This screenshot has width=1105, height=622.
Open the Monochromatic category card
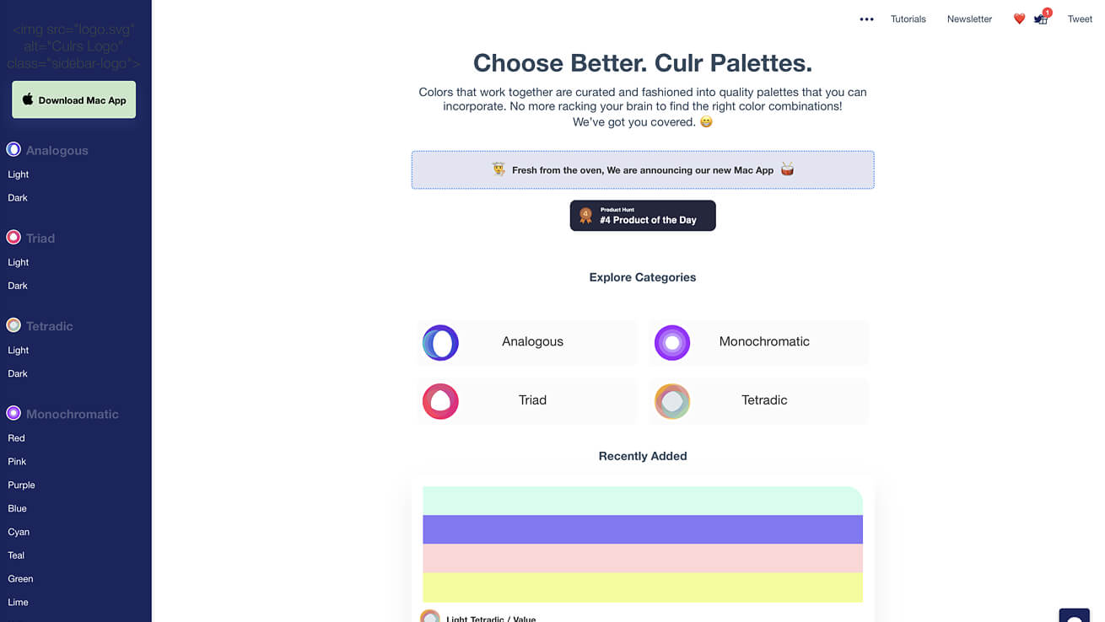tap(758, 342)
